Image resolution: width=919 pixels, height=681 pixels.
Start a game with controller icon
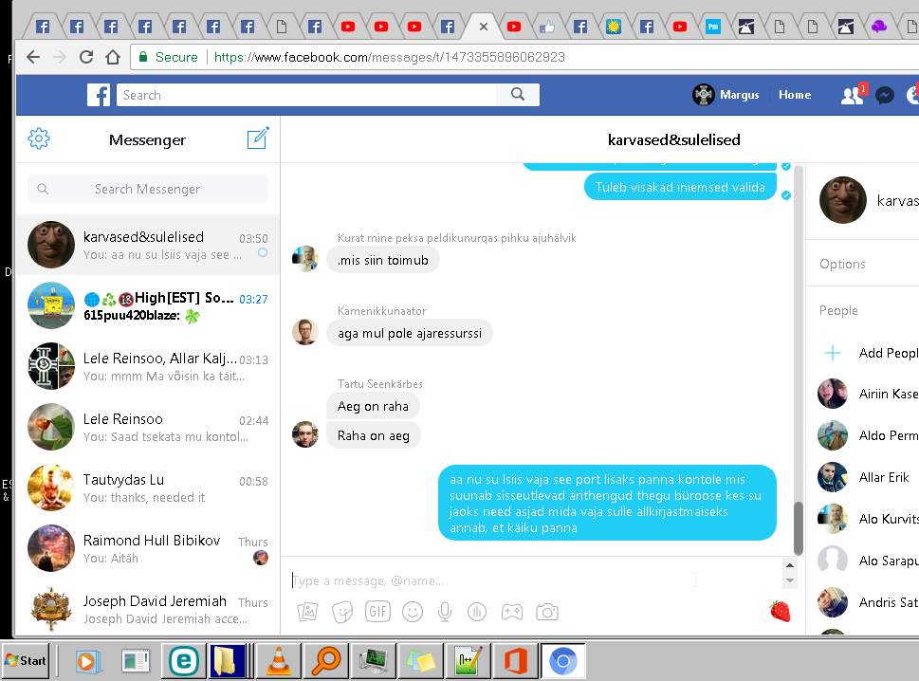512,613
